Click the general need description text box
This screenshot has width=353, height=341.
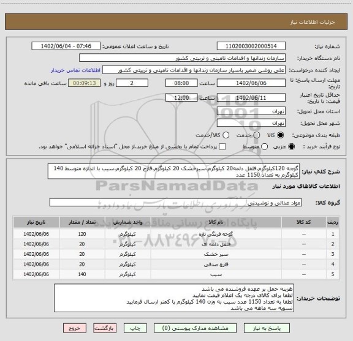(174, 171)
